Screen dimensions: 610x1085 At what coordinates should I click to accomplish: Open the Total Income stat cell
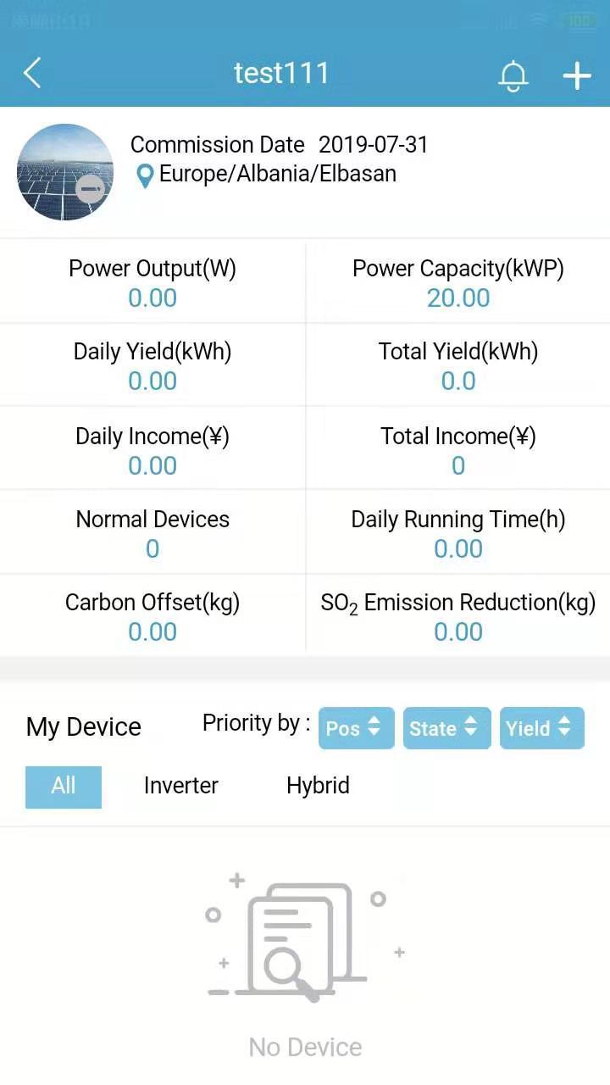coord(458,449)
